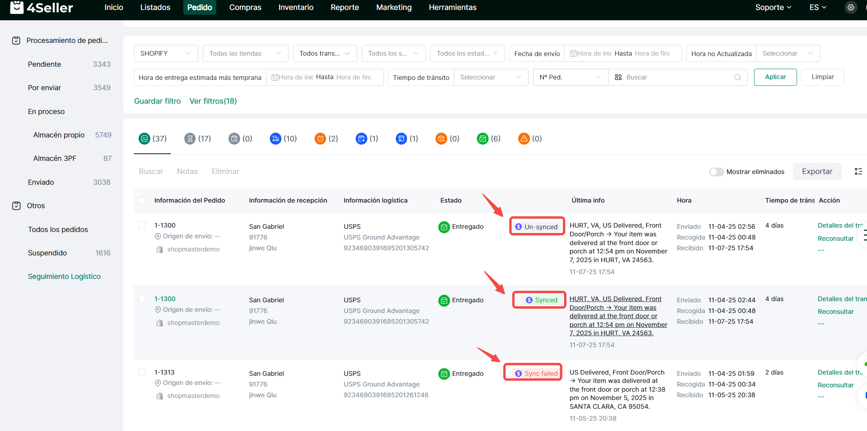
Task: Click the Guardar filtro link
Action: [157, 101]
